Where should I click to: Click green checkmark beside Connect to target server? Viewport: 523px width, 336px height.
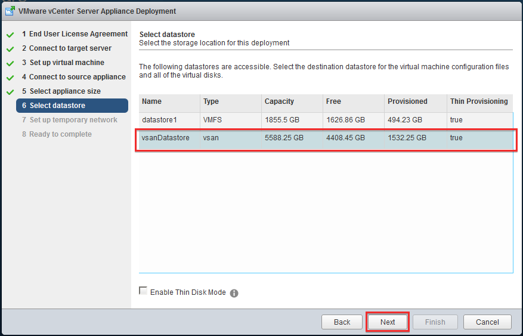click(10, 49)
